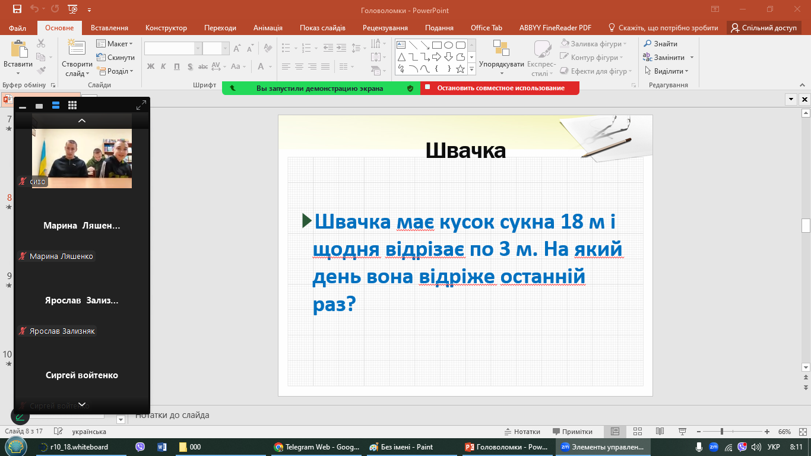This screenshot has width=811, height=456.
Task: Toggle Reading View in the status bar
Action: tap(660, 432)
